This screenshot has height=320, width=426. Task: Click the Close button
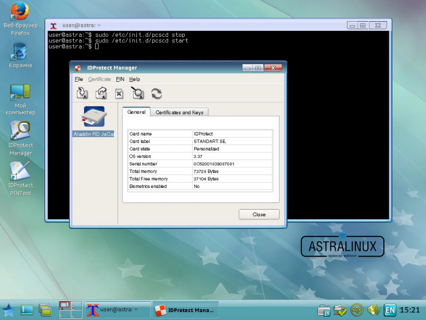(259, 214)
